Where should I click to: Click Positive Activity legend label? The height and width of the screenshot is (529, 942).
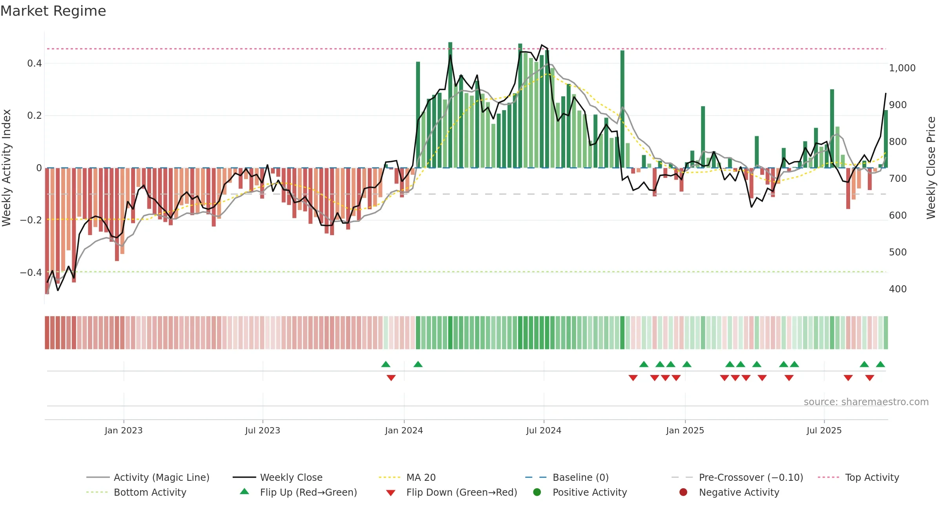coord(590,492)
